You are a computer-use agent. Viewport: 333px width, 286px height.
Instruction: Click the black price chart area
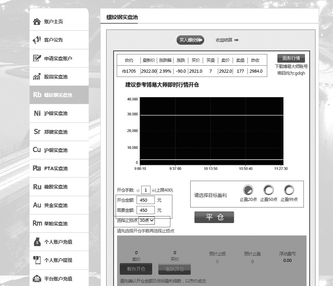coord(212,131)
